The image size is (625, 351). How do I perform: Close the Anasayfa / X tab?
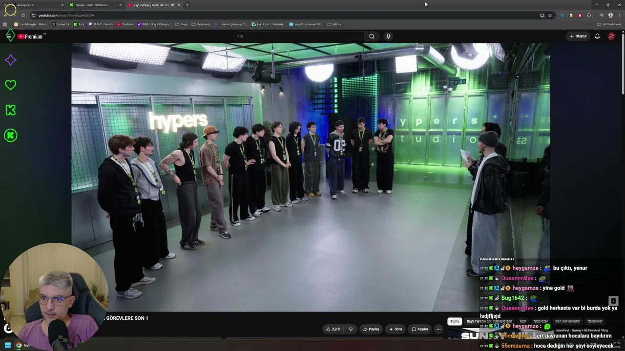point(62,5)
